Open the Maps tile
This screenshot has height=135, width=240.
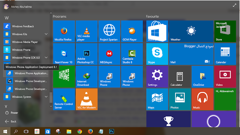[x=157, y=99]
